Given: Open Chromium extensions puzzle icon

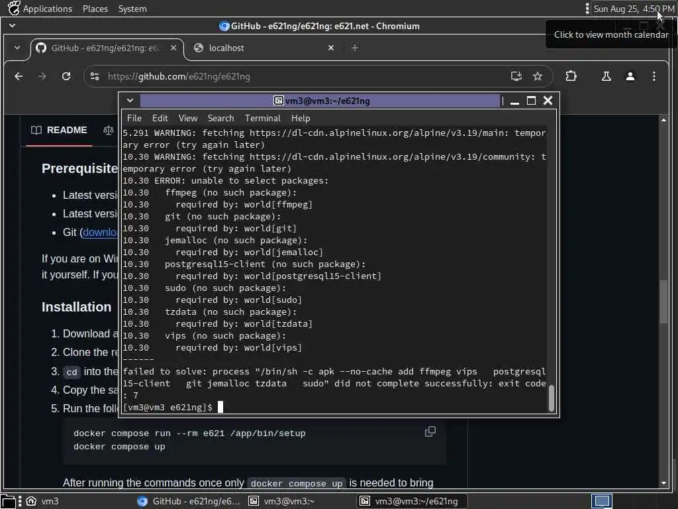Looking at the screenshot, I should click(x=571, y=76).
